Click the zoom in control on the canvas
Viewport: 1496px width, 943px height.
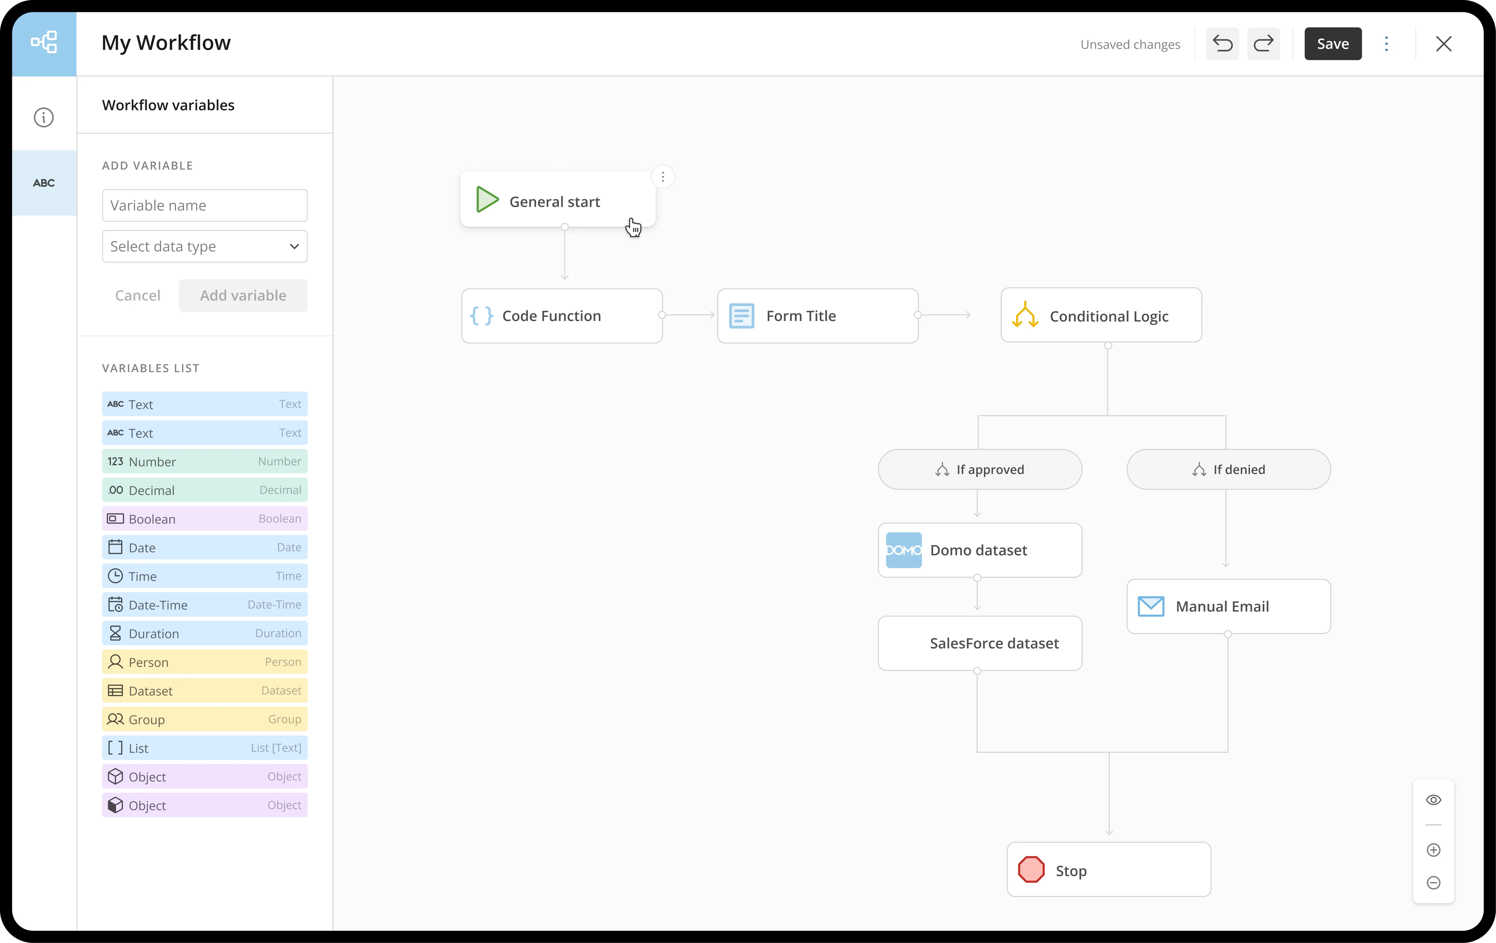(x=1433, y=851)
